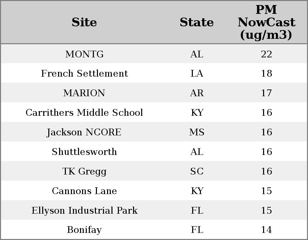Click the Site column header
This screenshot has height=240, width=308.
pos(84,22)
